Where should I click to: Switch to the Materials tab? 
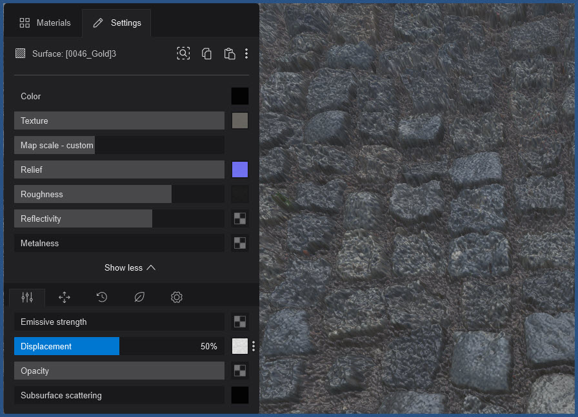(x=45, y=23)
